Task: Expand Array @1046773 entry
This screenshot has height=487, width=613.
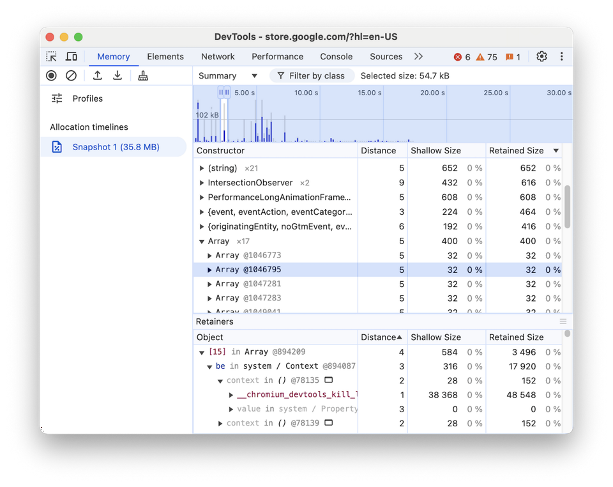Action: point(209,255)
